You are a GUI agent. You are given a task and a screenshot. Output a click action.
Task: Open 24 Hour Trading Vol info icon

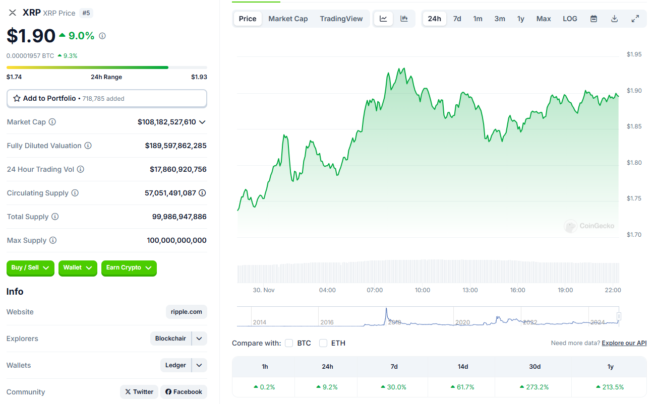tap(80, 169)
